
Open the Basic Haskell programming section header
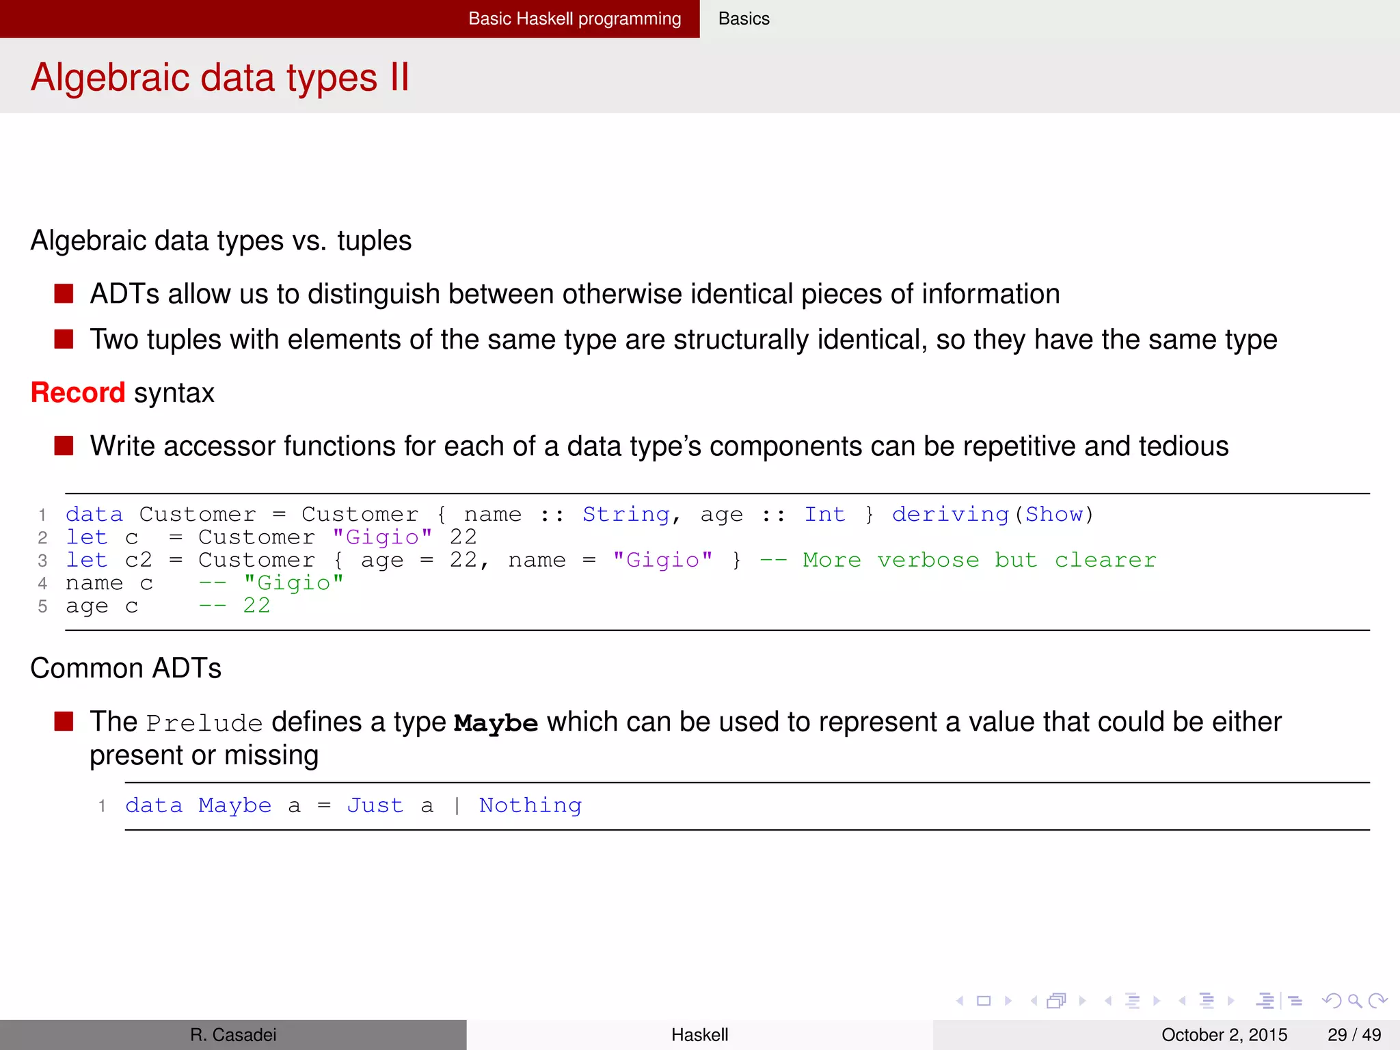click(575, 18)
